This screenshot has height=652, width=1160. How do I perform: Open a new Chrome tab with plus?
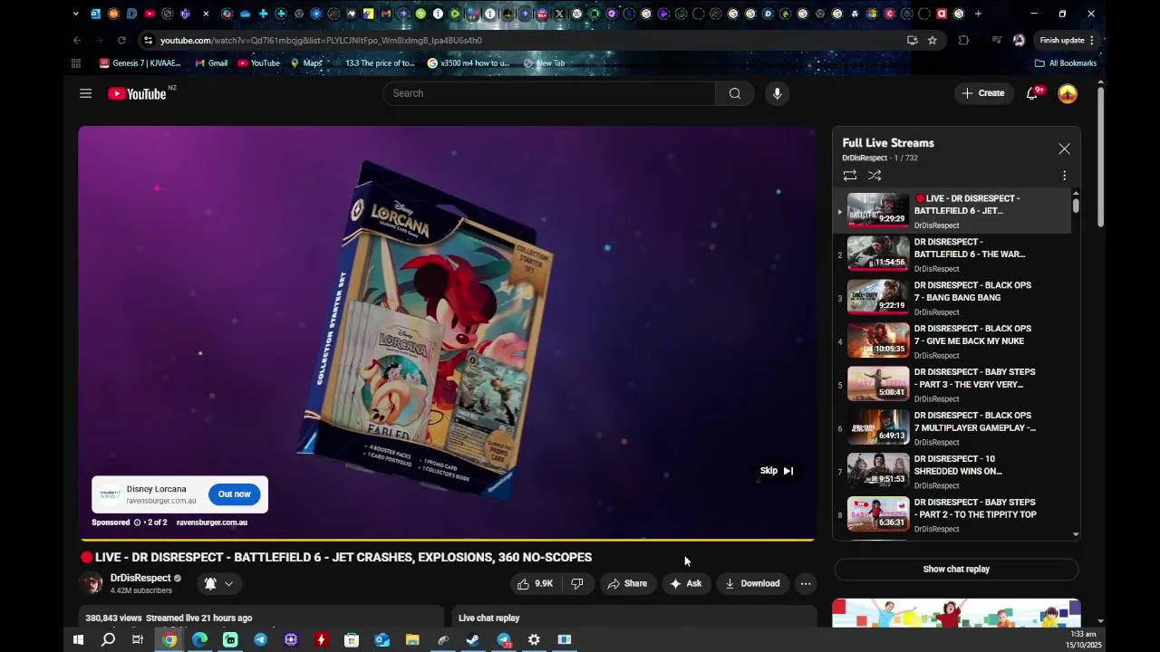tap(978, 14)
